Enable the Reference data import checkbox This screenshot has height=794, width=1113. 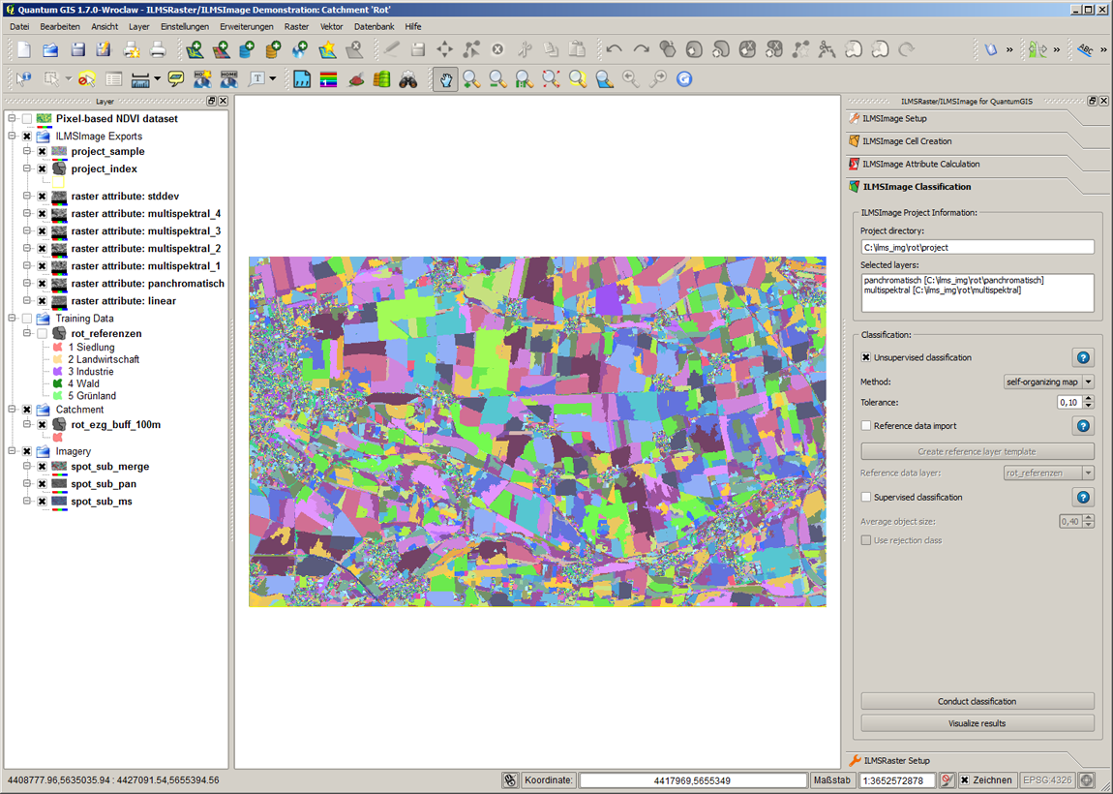(866, 425)
